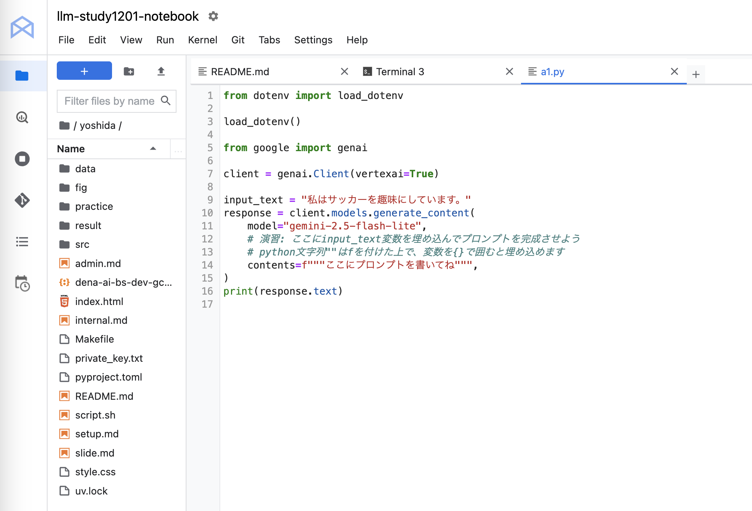The width and height of the screenshot is (752, 511).
Task: Open the src folder
Action: (x=82, y=244)
